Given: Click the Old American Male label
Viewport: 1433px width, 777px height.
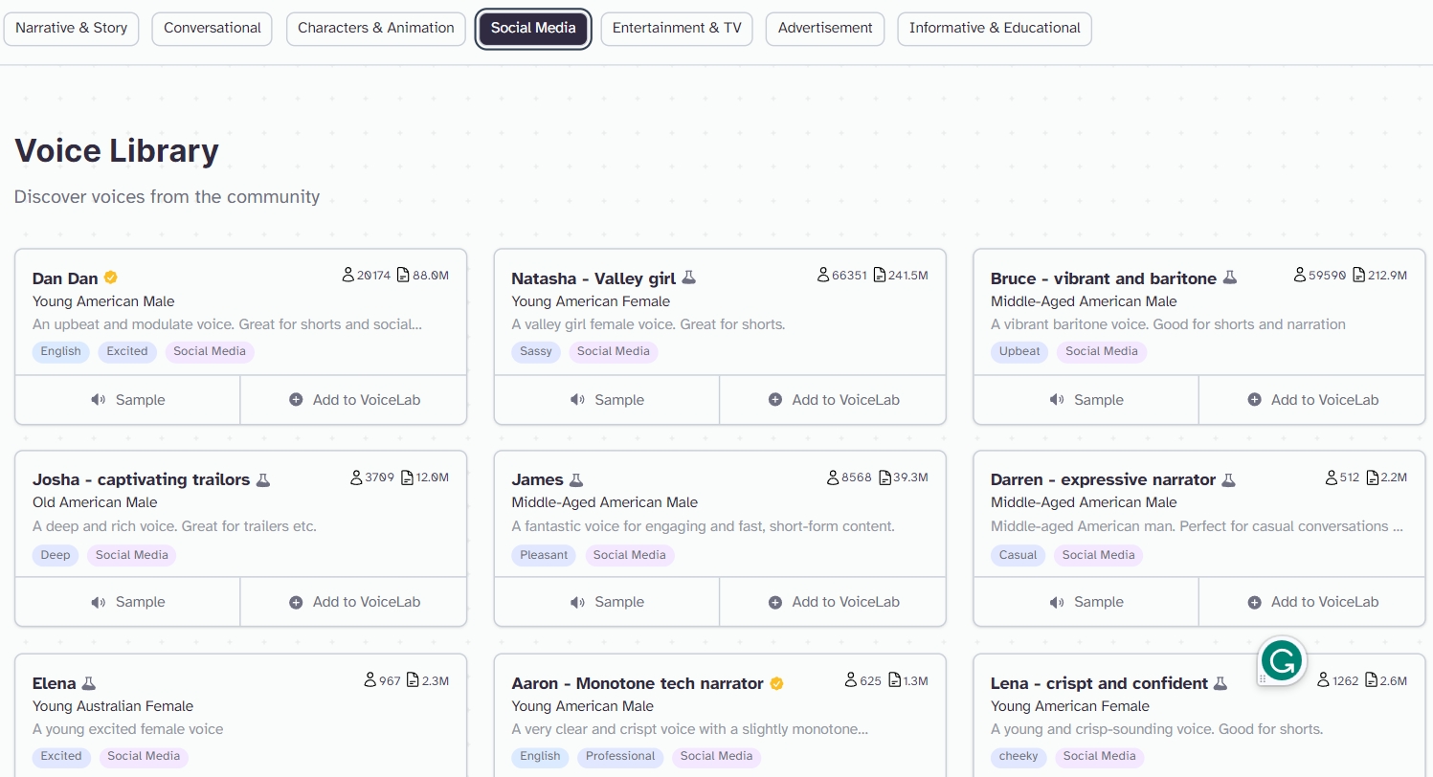Looking at the screenshot, I should tap(95, 502).
